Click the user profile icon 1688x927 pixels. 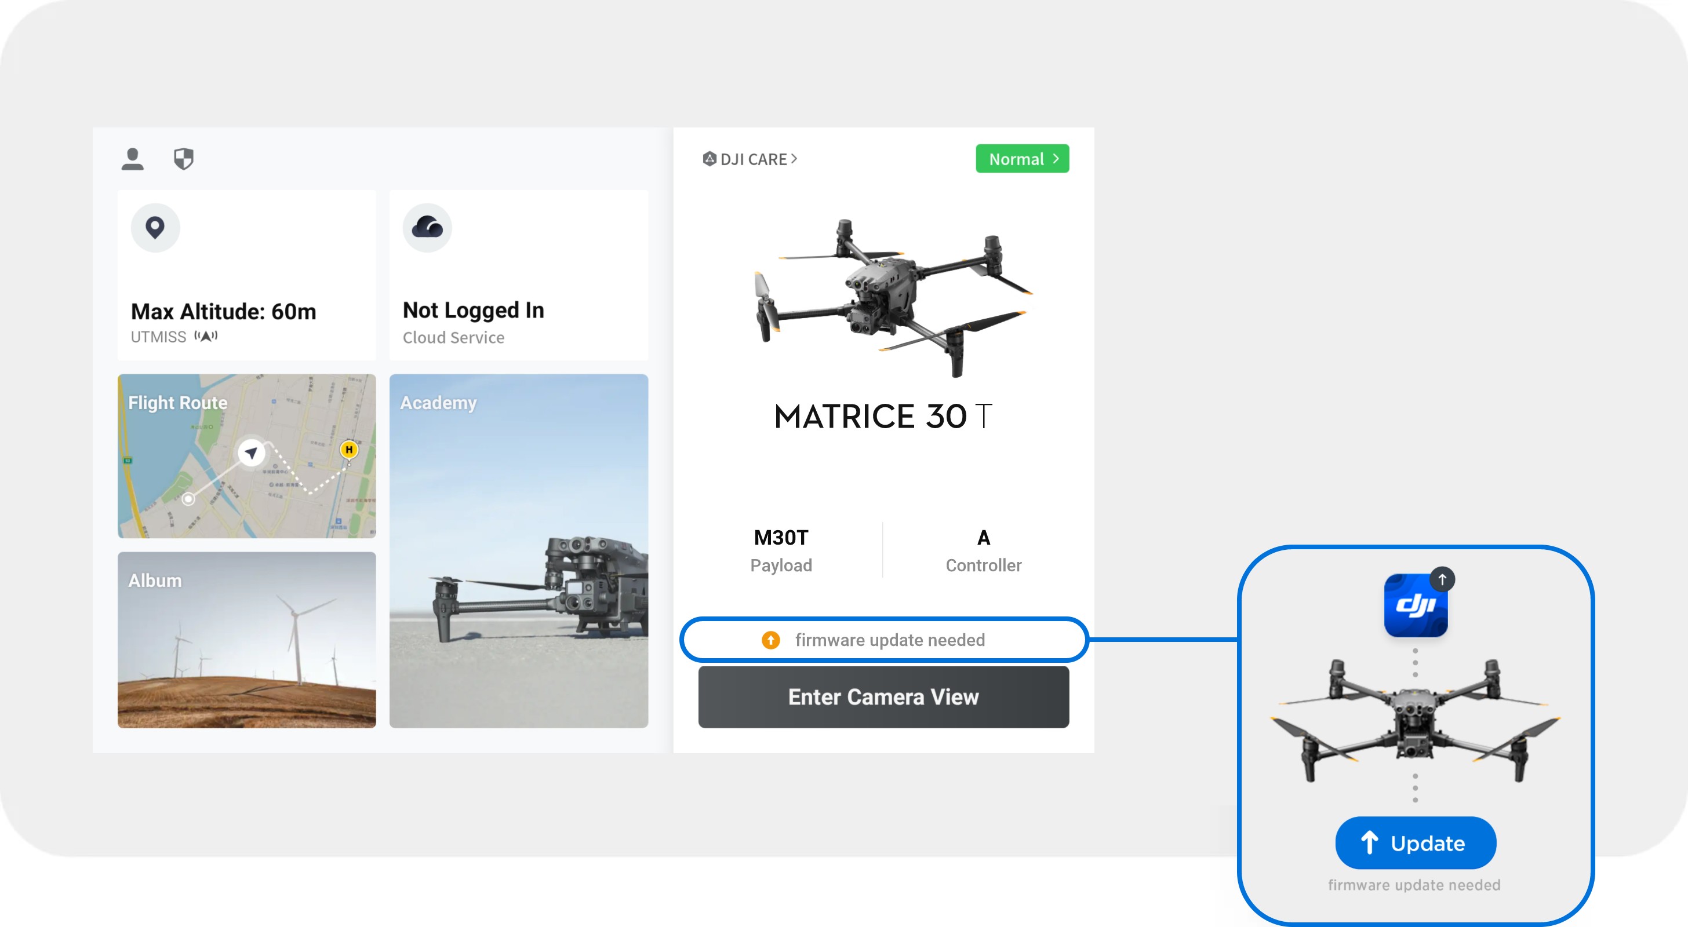point(133,158)
